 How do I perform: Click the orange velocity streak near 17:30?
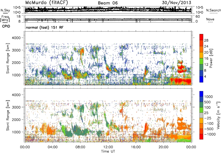point(146,129)
